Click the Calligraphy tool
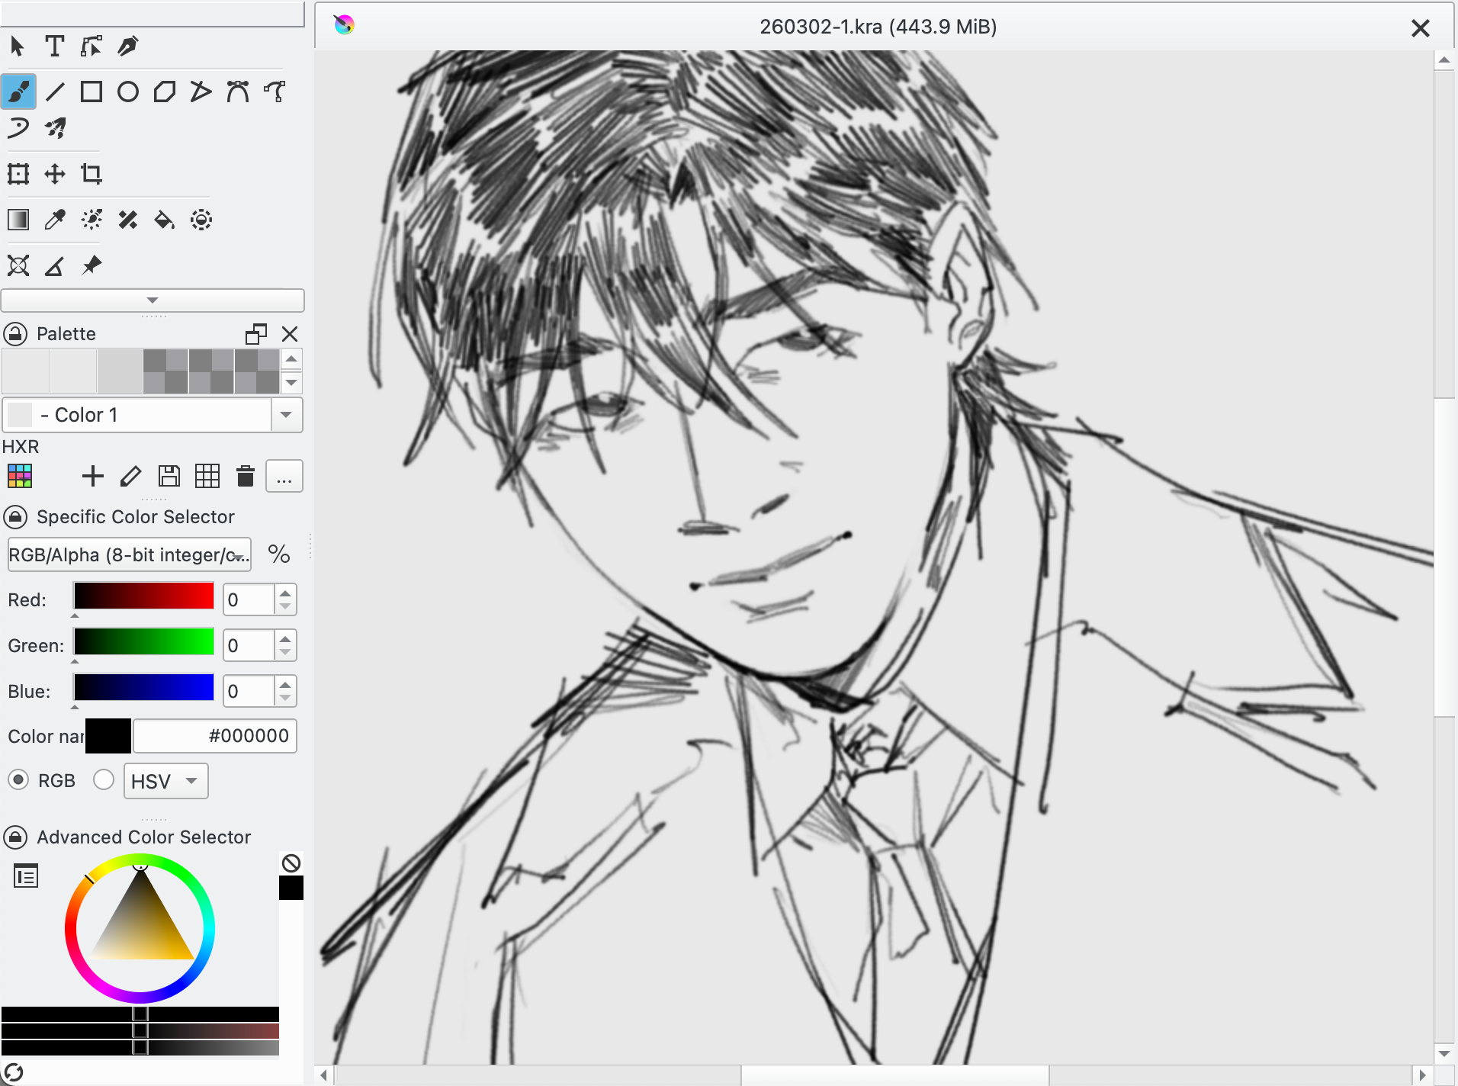 point(128,47)
